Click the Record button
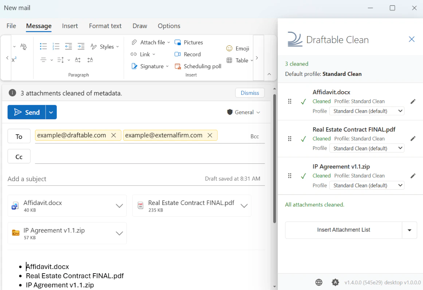This screenshot has width=423, height=290. pyautogui.click(x=188, y=54)
